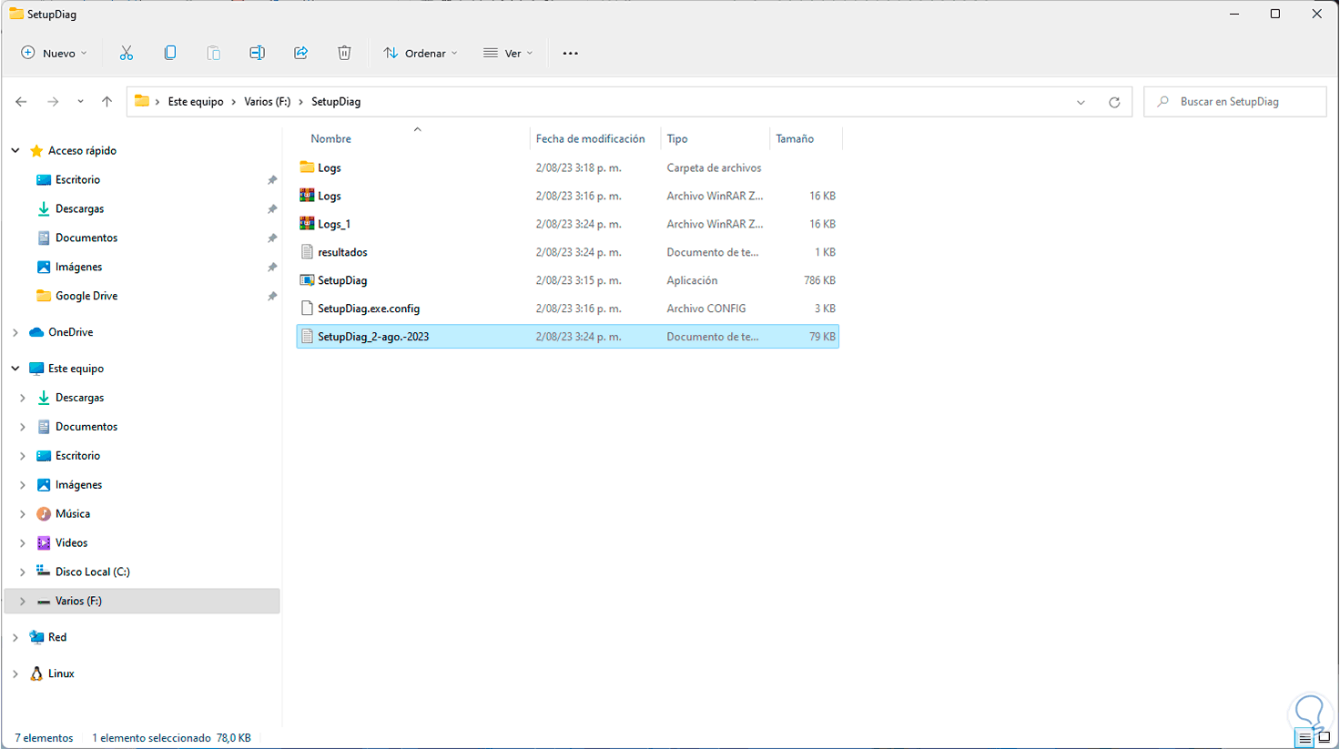Click the Share icon in toolbar
The width and height of the screenshot is (1340, 749).
pos(301,53)
